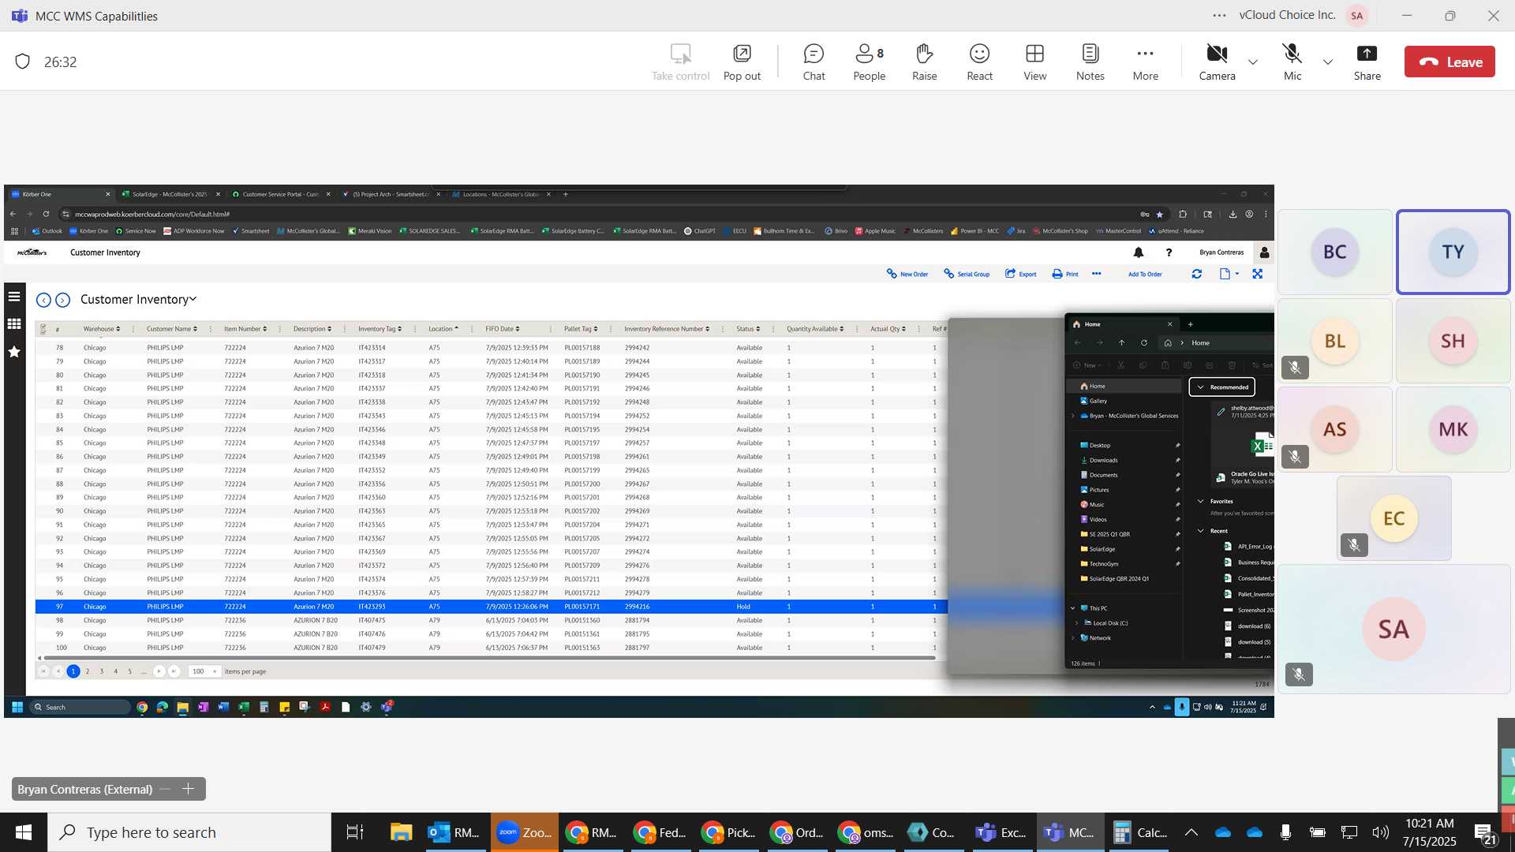
Task: Open the notifications bell in Körber One
Action: click(1138, 252)
